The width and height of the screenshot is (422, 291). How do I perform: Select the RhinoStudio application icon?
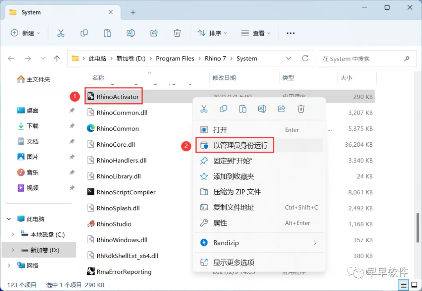coord(91,224)
